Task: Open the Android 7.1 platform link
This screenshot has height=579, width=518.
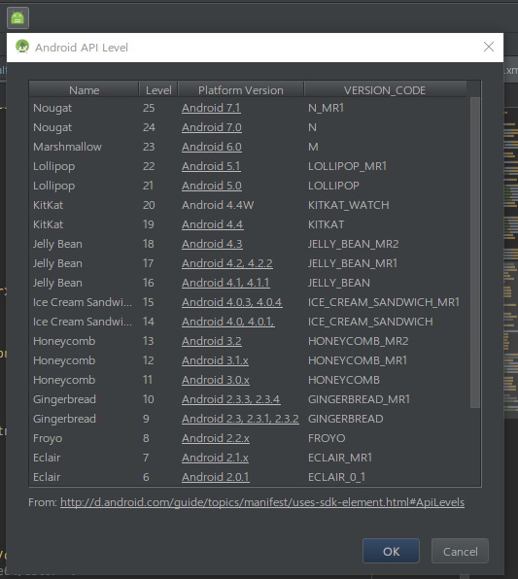Action: point(211,108)
